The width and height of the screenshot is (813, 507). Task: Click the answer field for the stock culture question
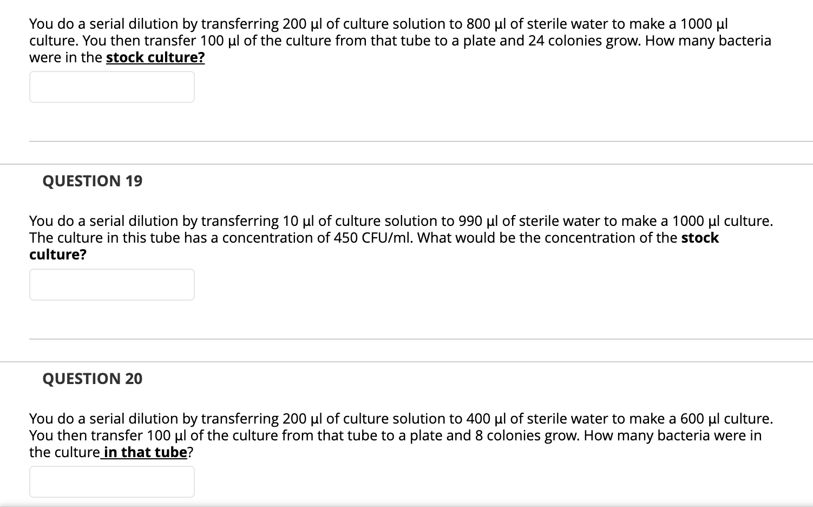click(x=111, y=87)
